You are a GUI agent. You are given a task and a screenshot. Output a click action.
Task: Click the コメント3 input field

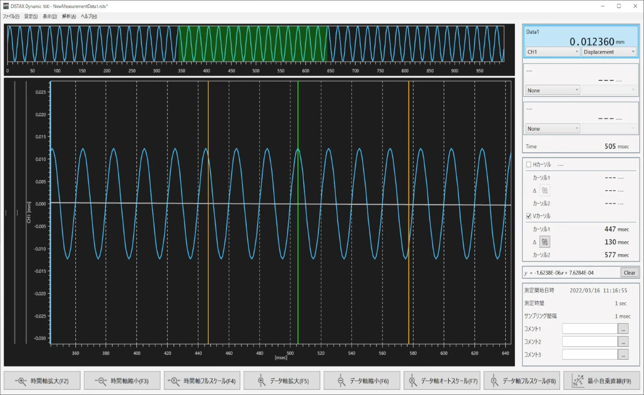[x=589, y=354]
